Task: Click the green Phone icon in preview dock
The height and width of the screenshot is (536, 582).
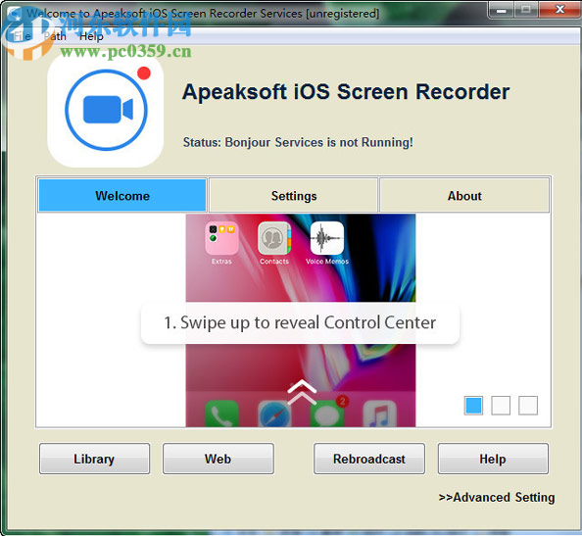Action: tap(221, 414)
